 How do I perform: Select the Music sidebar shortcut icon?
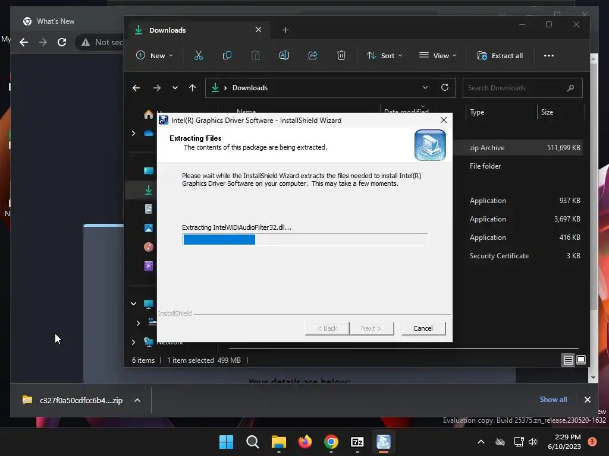point(148,247)
